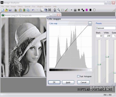The image size is (116, 97).
Task: Click the New file icon
Action: [3, 10]
